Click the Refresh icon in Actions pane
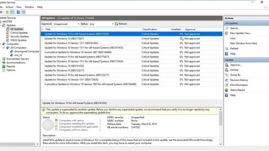 pyautogui.click(x=227, y=49)
